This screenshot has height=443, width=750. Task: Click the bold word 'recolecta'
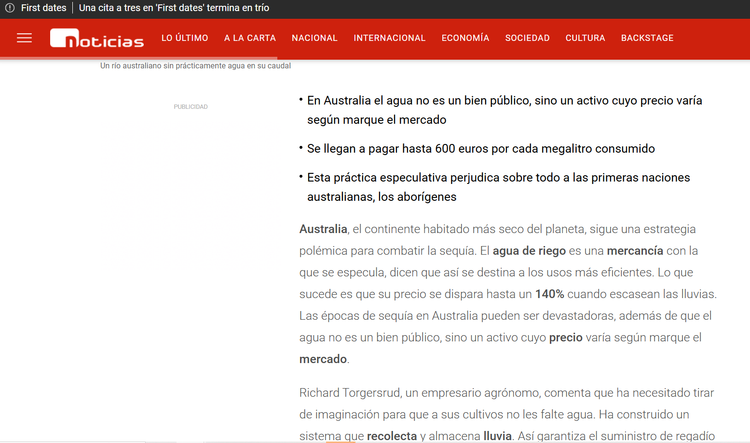point(392,436)
